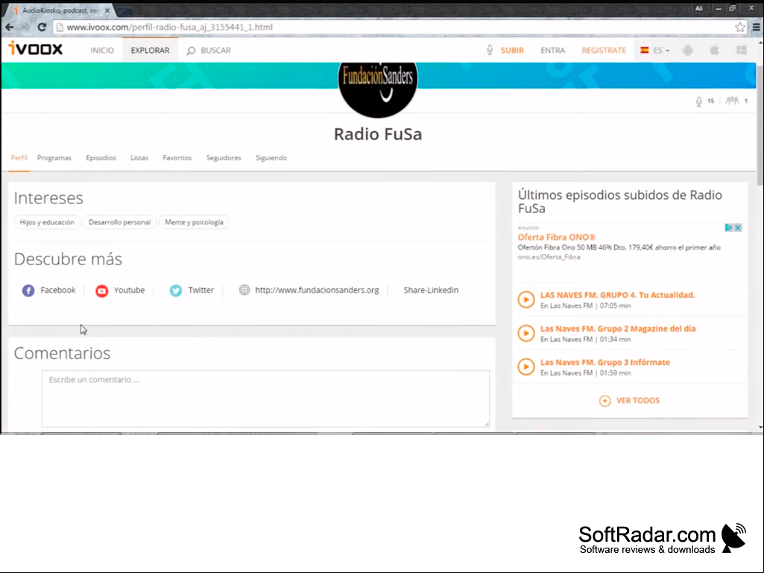The width and height of the screenshot is (764, 573).
Task: Play Las Naves FM. Grupo 2 episode
Action: point(526,333)
